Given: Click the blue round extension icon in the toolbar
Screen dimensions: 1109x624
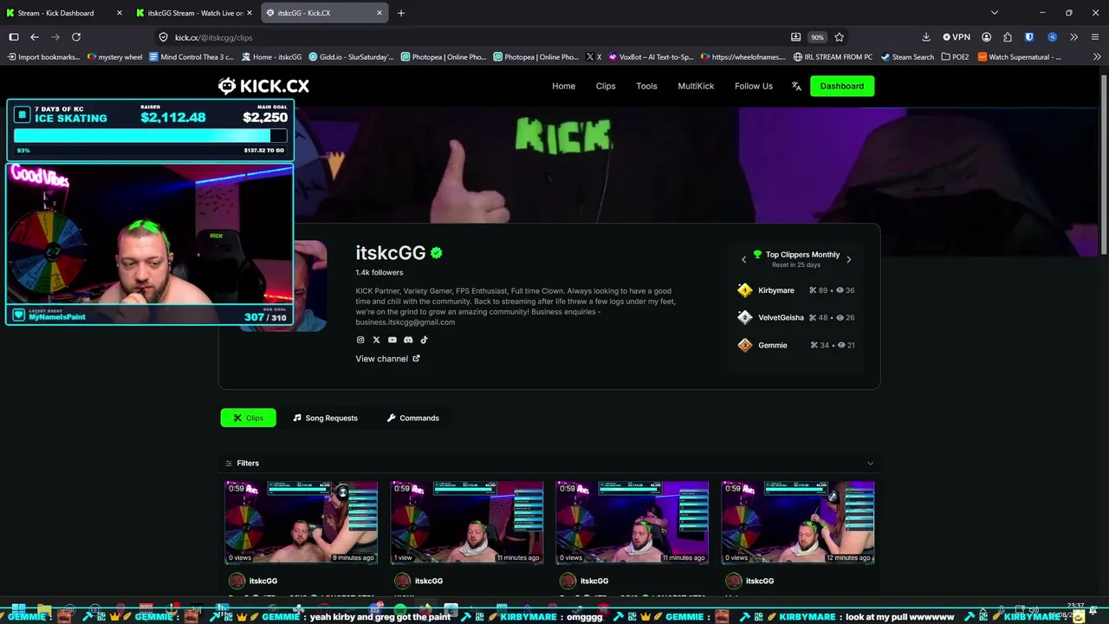Looking at the screenshot, I should 1052,37.
